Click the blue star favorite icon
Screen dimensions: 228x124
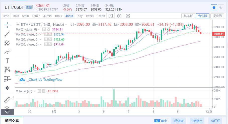214,7
